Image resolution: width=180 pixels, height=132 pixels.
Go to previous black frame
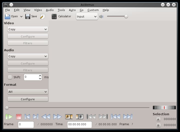pyautogui.click(x=91, y=117)
